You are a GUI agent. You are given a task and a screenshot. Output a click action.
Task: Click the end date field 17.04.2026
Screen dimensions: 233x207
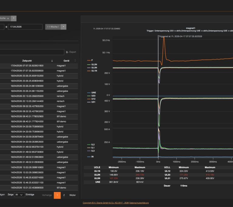click(25, 27)
